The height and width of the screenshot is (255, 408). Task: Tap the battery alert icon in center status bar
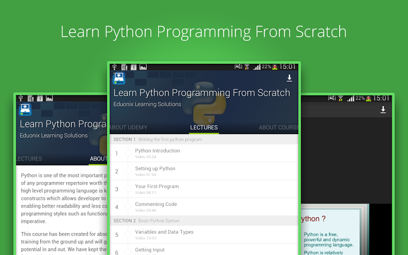tap(134, 67)
